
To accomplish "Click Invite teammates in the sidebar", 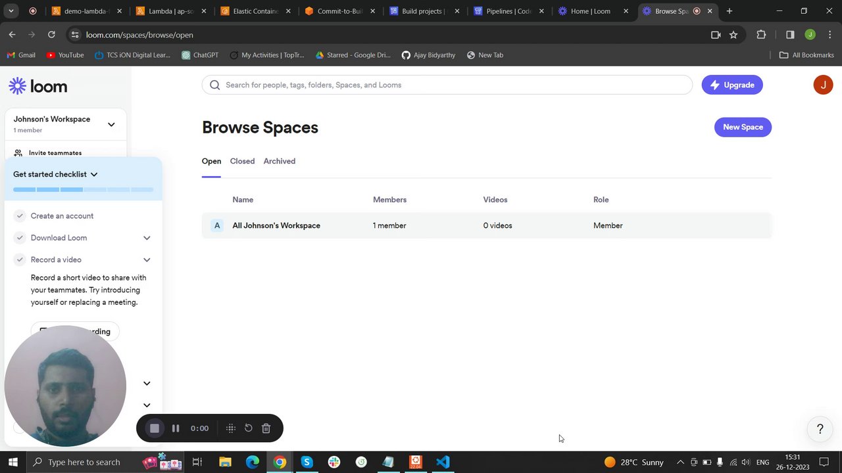I will (x=55, y=153).
